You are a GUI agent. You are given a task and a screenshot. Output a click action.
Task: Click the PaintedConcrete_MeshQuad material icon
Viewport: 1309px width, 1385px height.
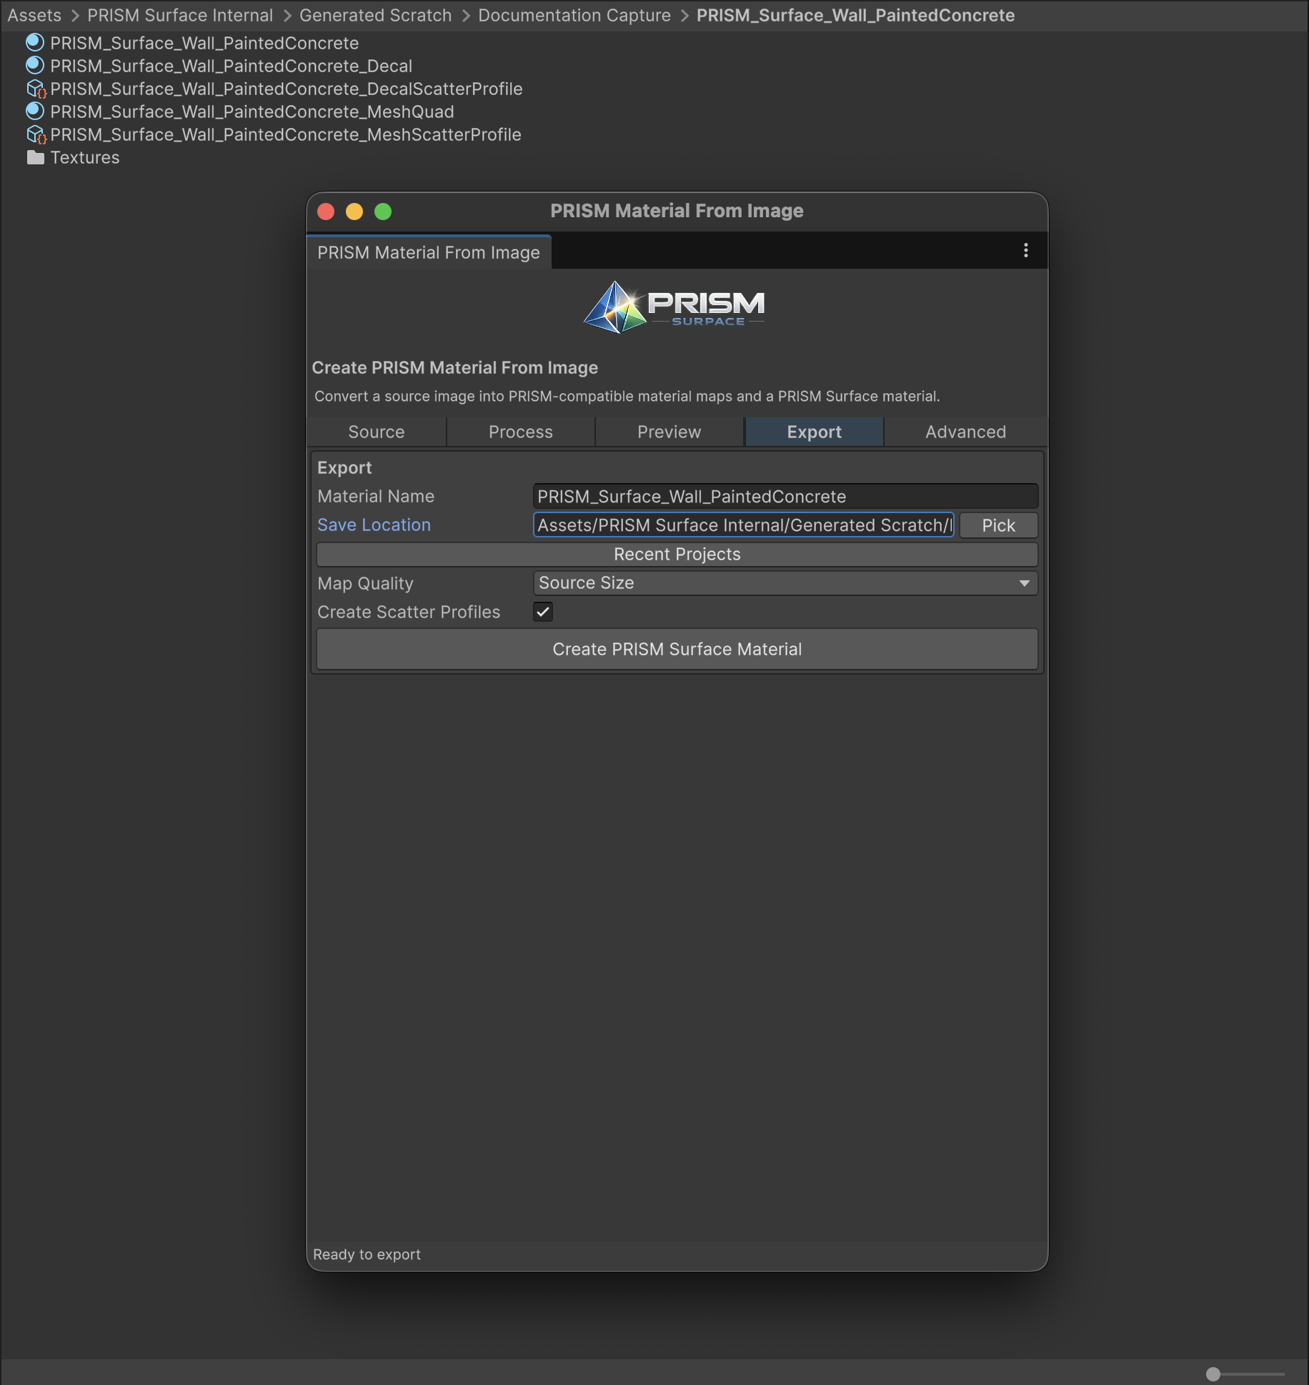click(x=35, y=111)
